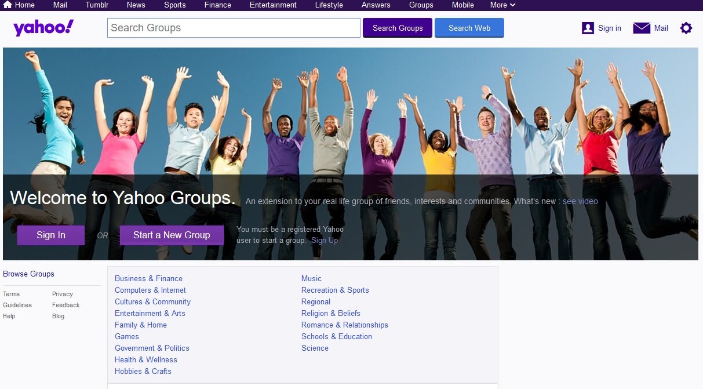
Task: Click Start a New Group button
Action: [x=172, y=235]
